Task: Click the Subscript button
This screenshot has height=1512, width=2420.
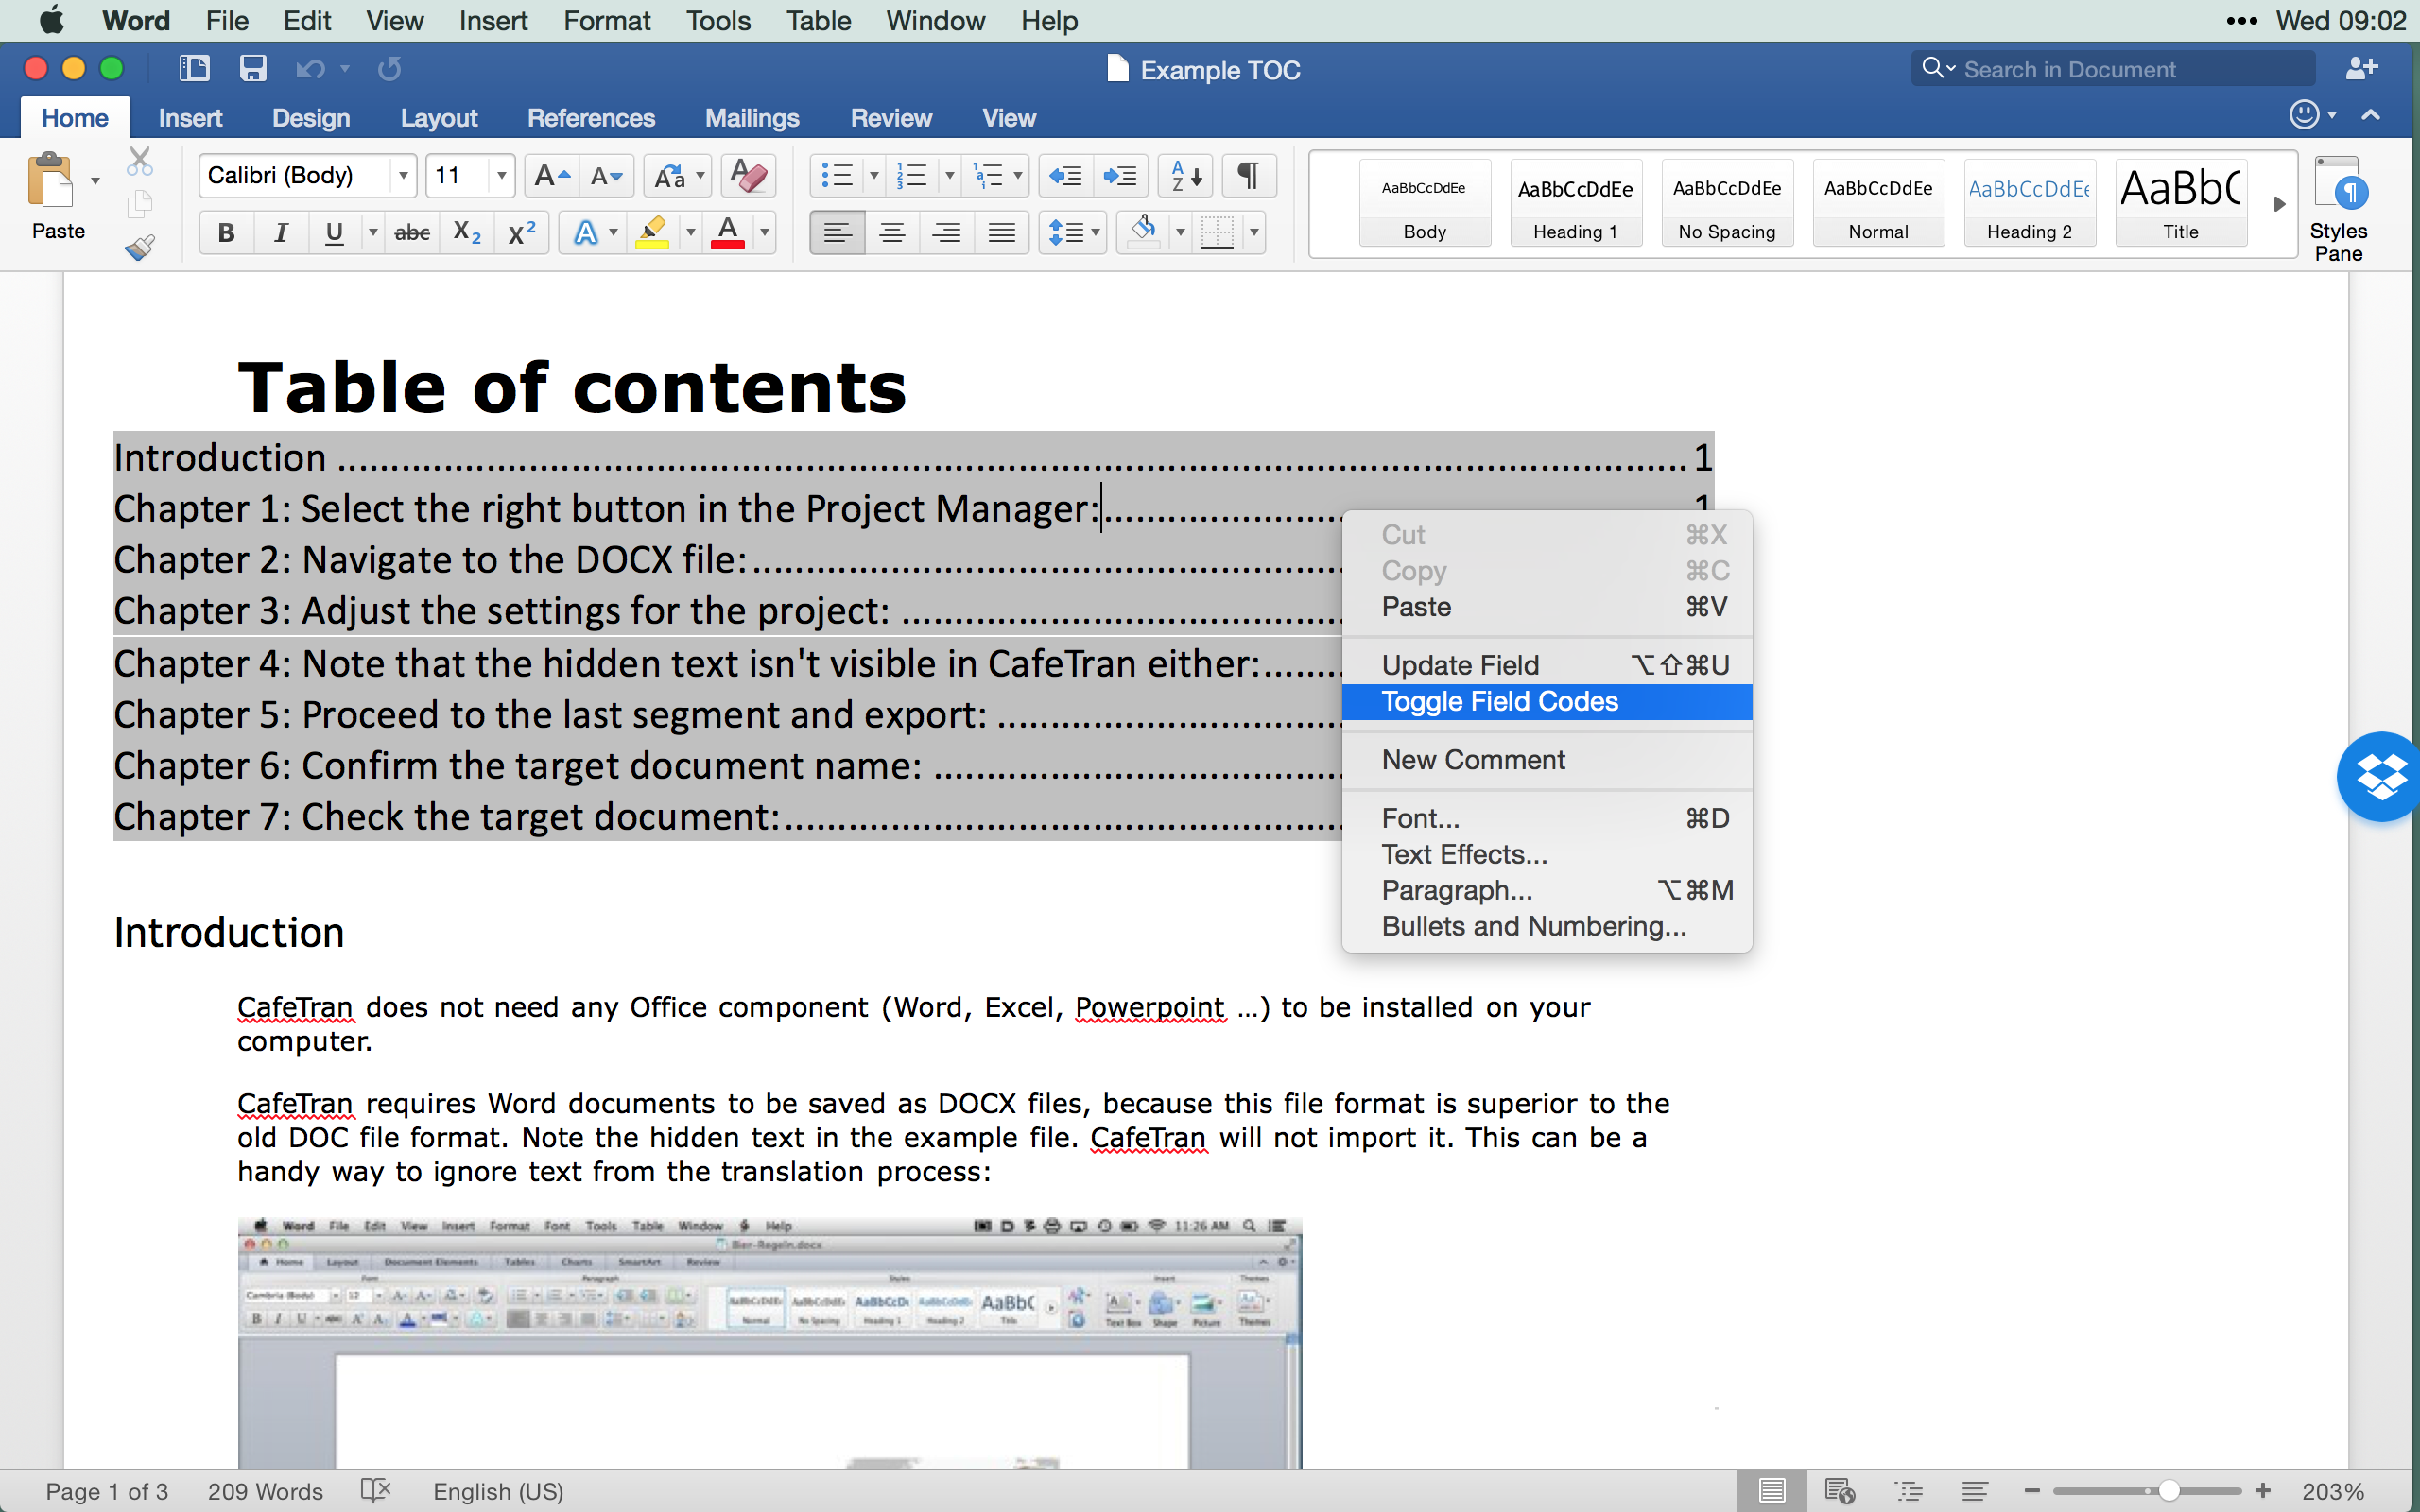Action: coord(466,232)
